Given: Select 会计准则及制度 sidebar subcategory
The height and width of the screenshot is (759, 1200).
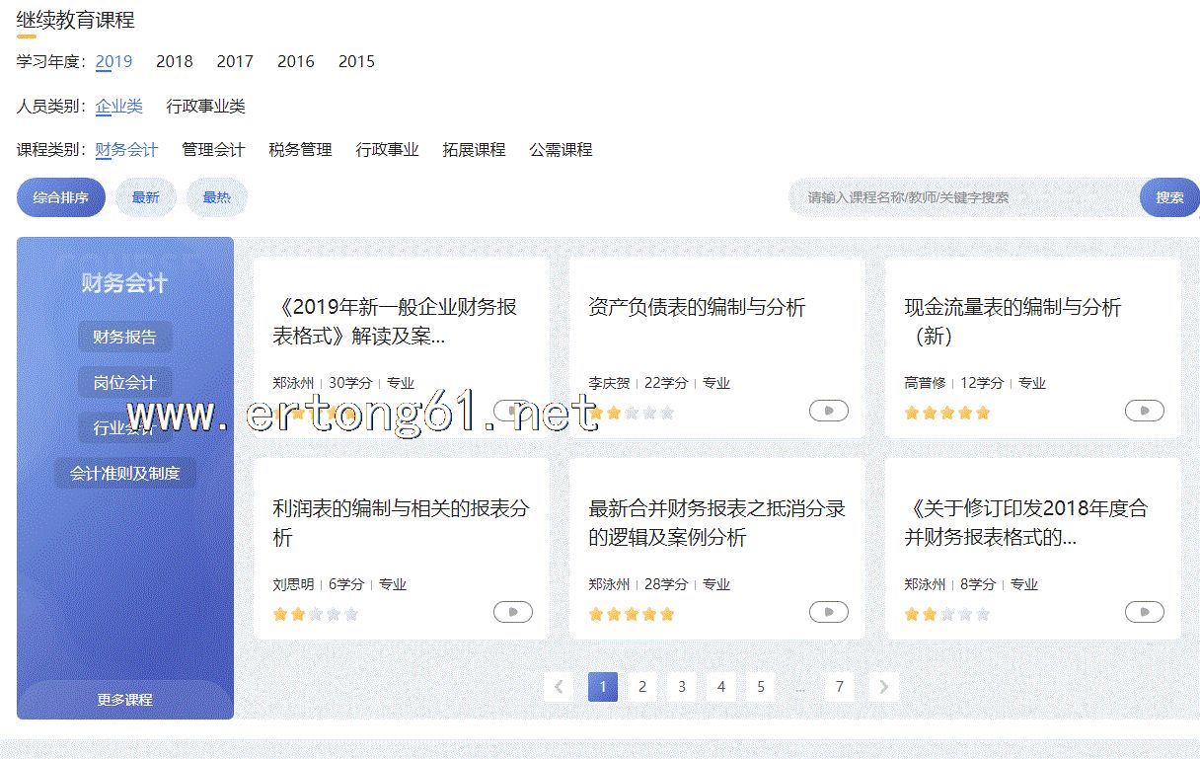Looking at the screenshot, I should click(x=125, y=474).
